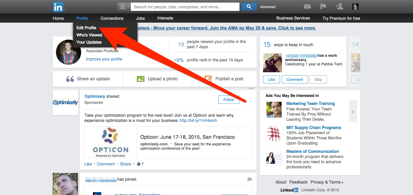Screen dimensions: 413x195
Task: Like the work anniversary update
Action: (271, 79)
